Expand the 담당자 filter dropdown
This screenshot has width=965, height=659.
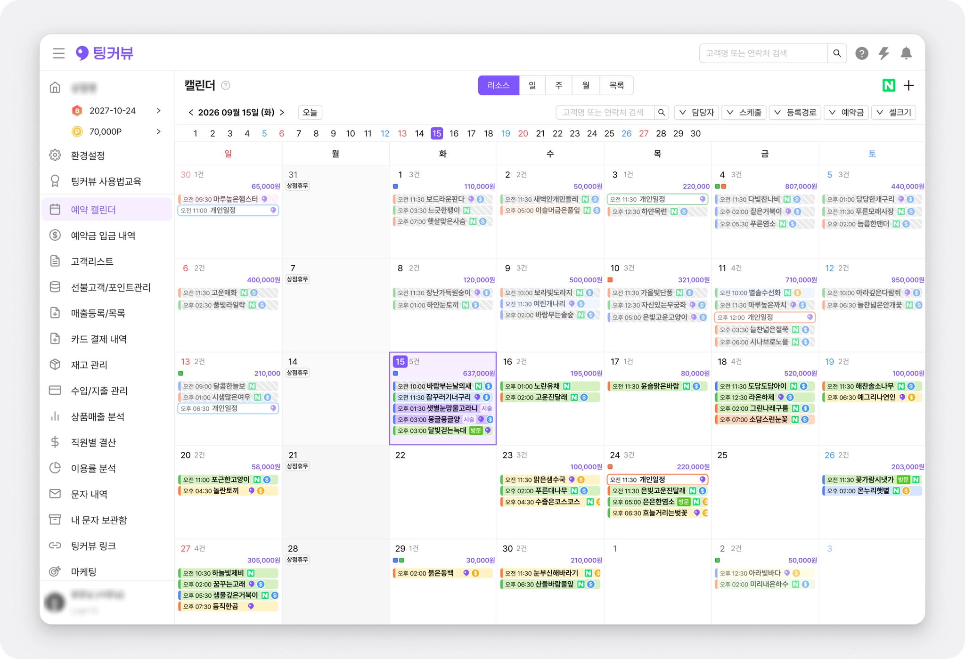697,113
